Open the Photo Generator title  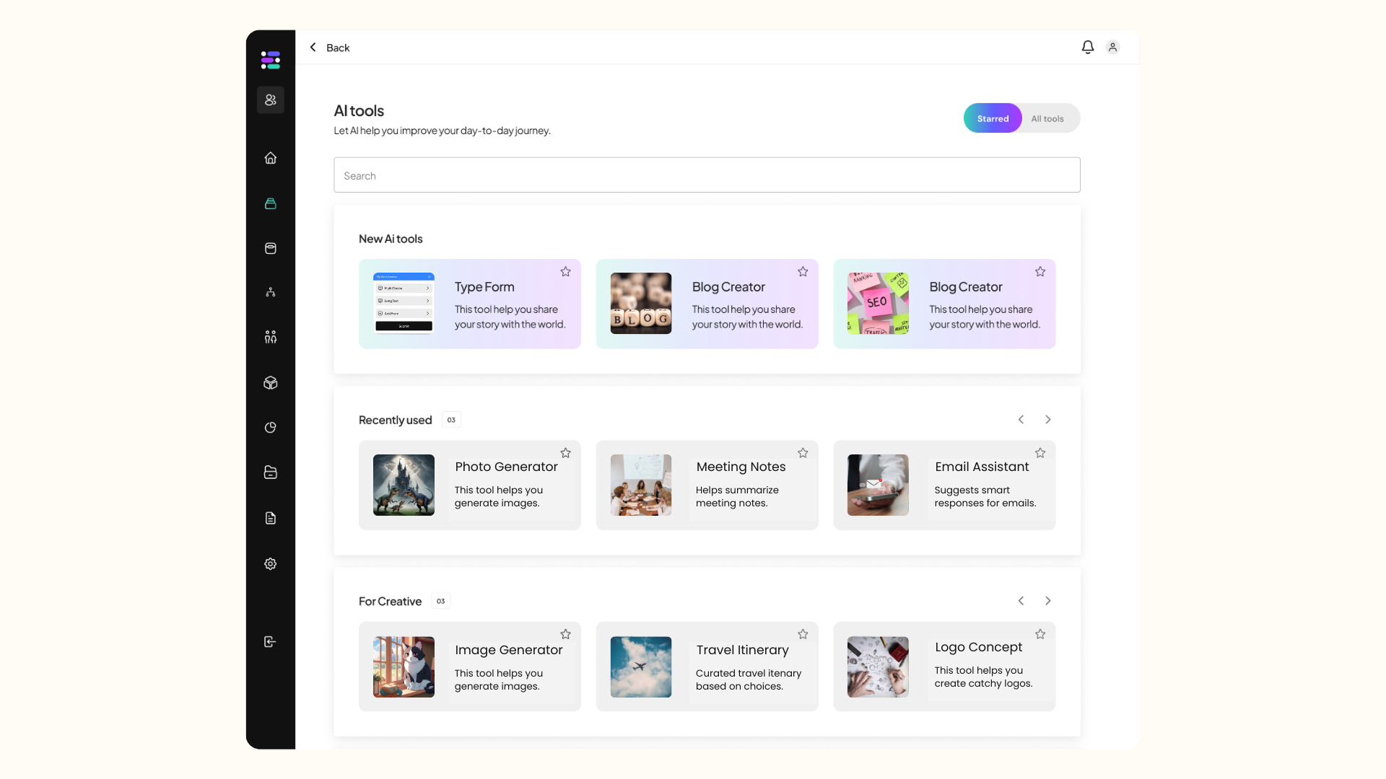pyautogui.click(x=506, y=467)
